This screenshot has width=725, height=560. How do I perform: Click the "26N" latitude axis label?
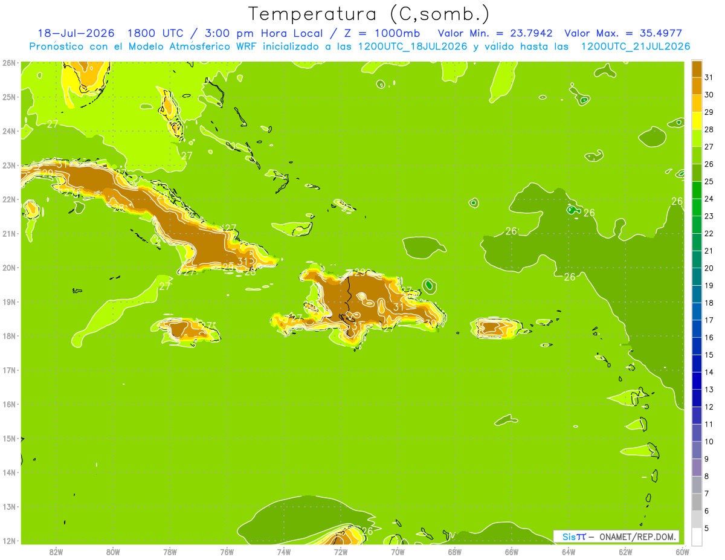coord(9,62)
